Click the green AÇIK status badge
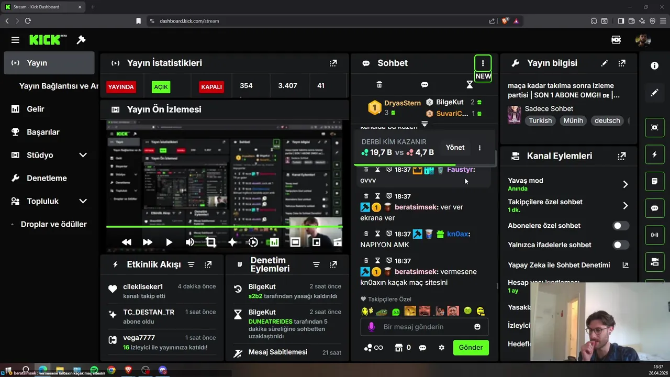The image size is (670, 377). tap(161, 87)
